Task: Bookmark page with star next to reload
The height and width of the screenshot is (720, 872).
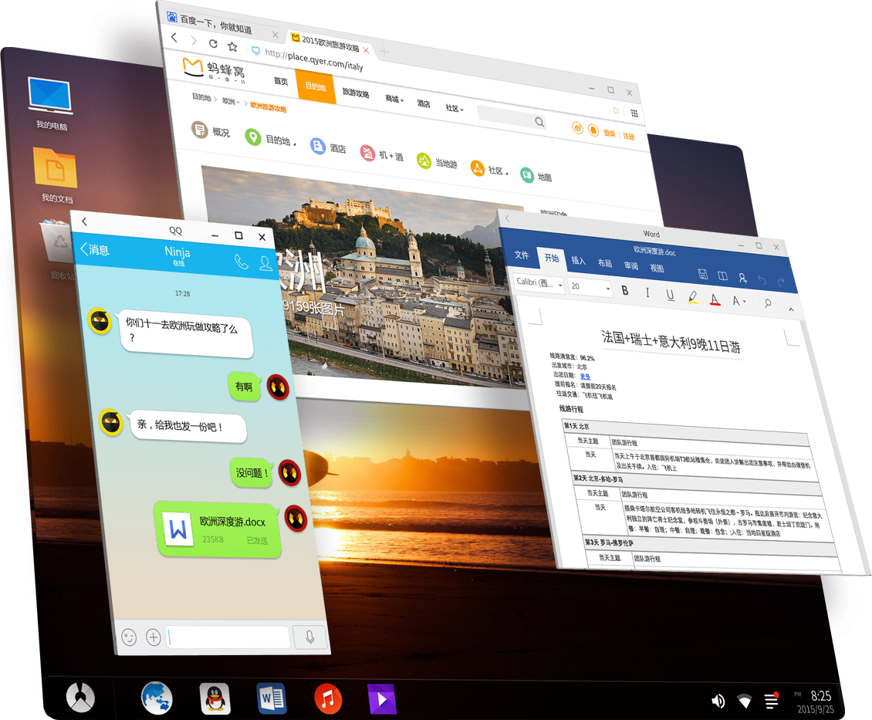Action: [232, 47]
